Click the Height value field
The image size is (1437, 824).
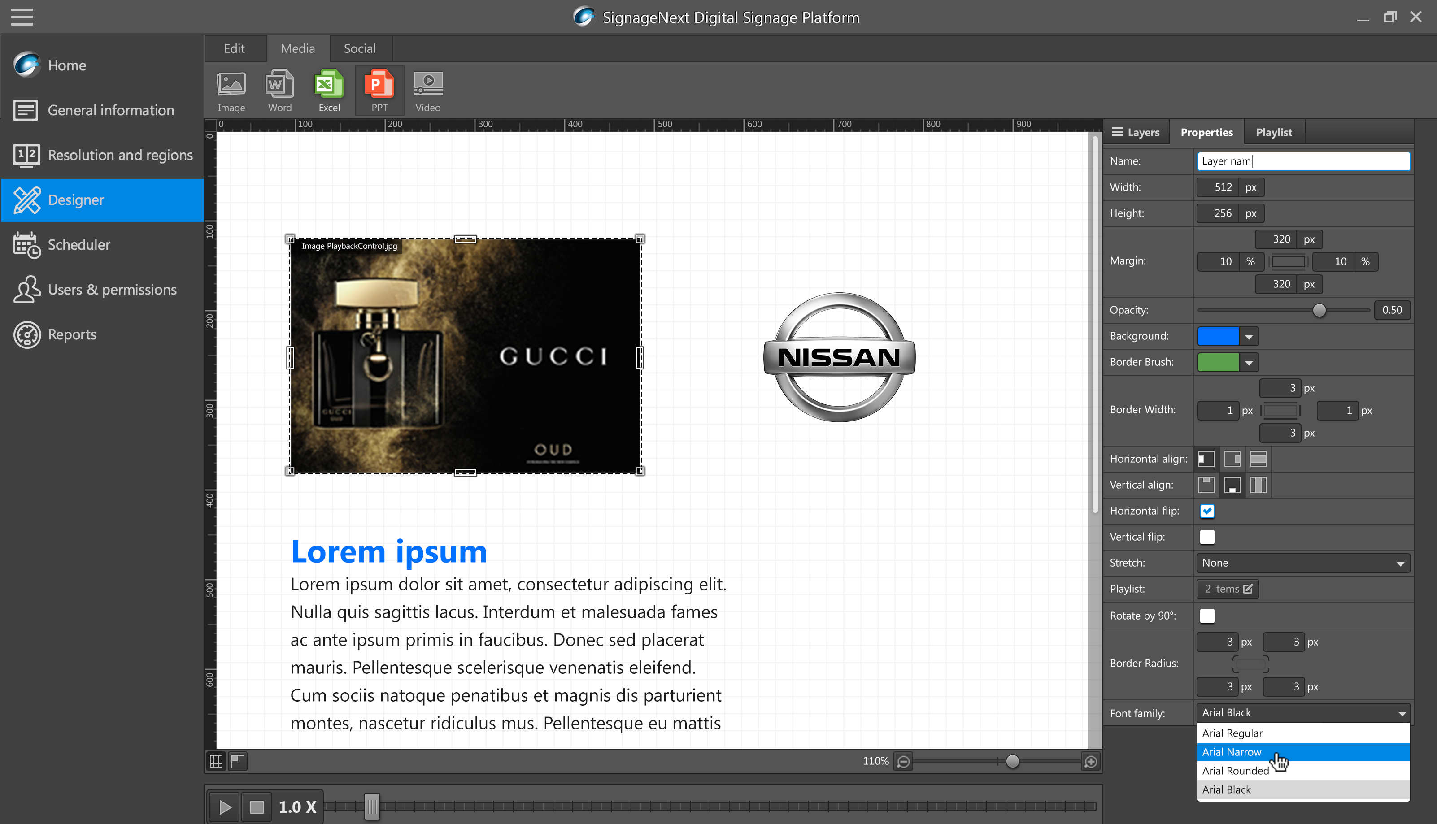(1217, 213)
